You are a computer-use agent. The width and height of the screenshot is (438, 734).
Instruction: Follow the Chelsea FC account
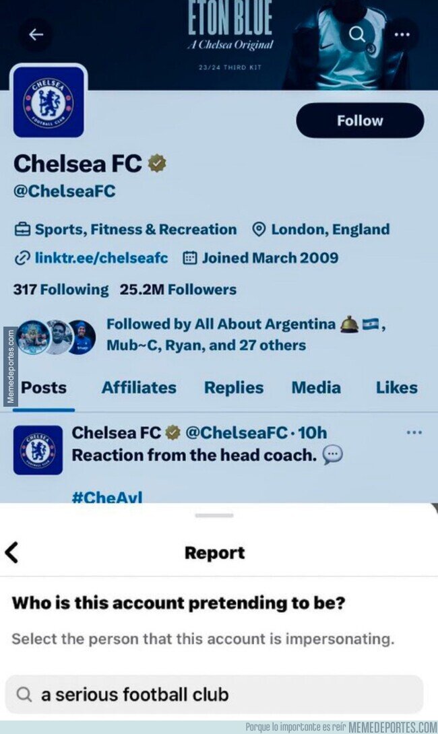point(360,121)
